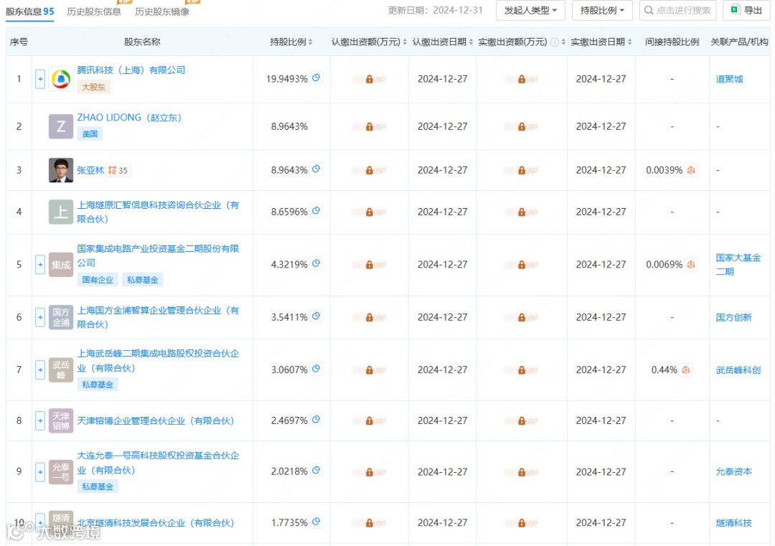
Task: Click history icon next to 2.4697%
Action: point(316,420)
